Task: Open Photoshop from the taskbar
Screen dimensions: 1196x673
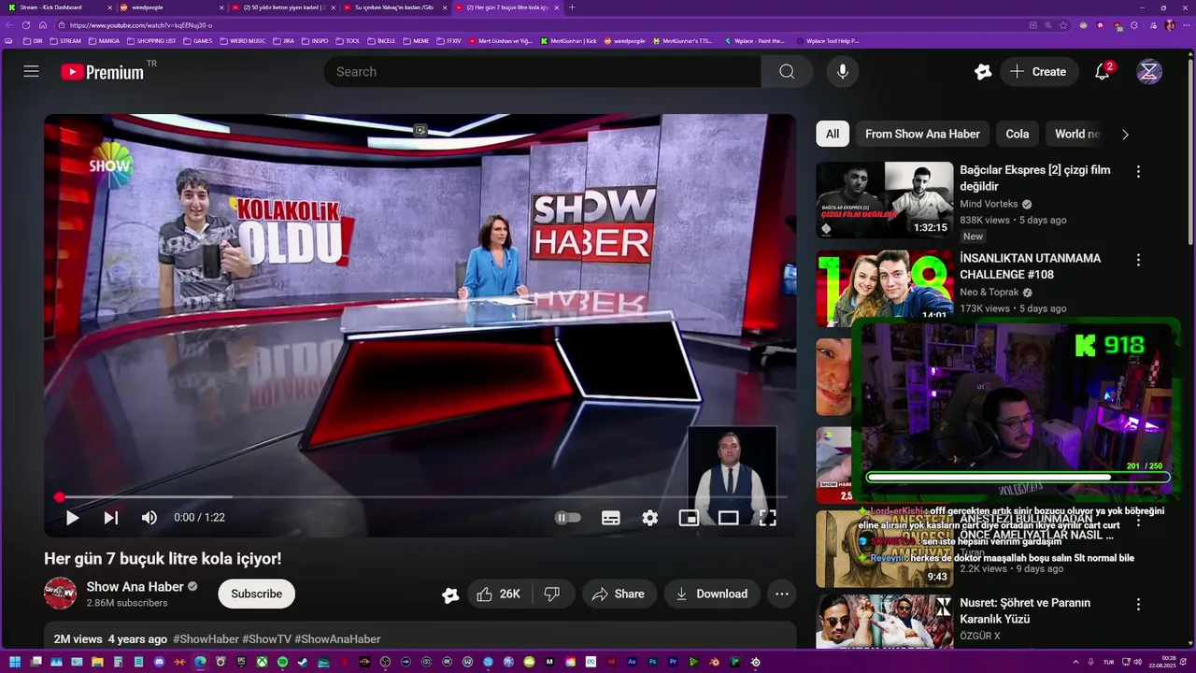Action: (x=652, y=662)
